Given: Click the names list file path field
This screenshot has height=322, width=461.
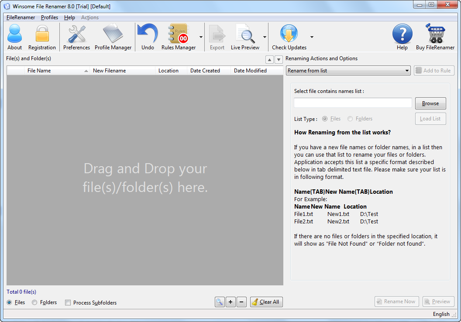Looking at the screenshot, I should [x=353, y=103].
